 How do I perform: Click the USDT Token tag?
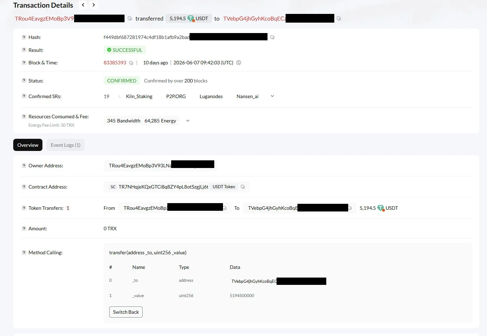(x=224, y=187)
